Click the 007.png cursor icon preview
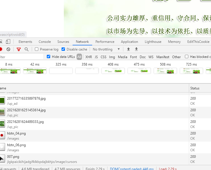211x170 pixels. [2, 159]
